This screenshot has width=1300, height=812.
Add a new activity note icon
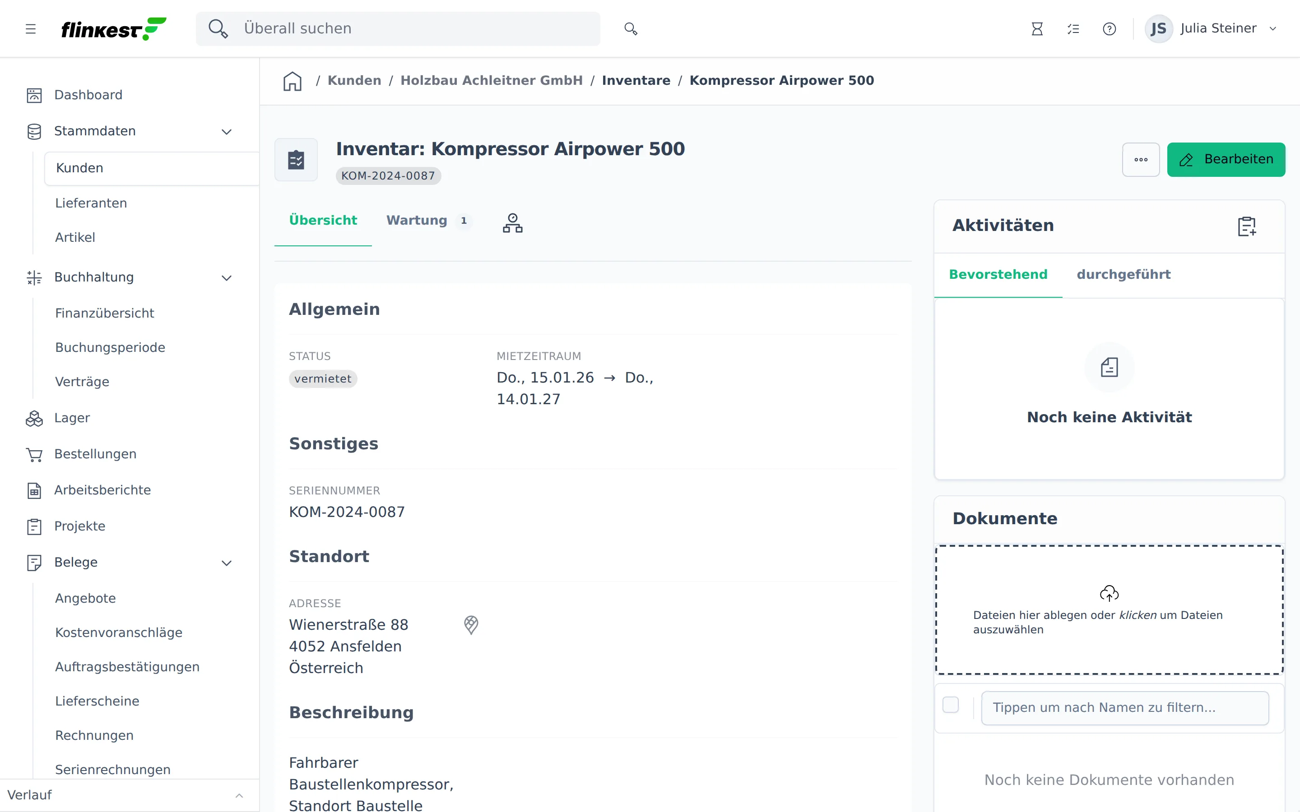click(1247, 226)
